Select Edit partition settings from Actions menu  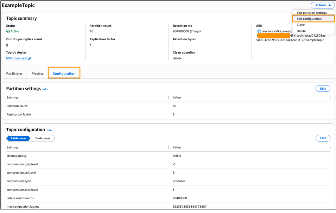(x=311, y=13)
